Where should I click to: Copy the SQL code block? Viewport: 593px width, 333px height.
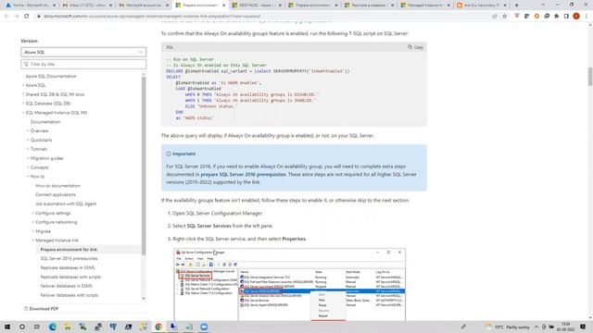click(x=416, y=47)
